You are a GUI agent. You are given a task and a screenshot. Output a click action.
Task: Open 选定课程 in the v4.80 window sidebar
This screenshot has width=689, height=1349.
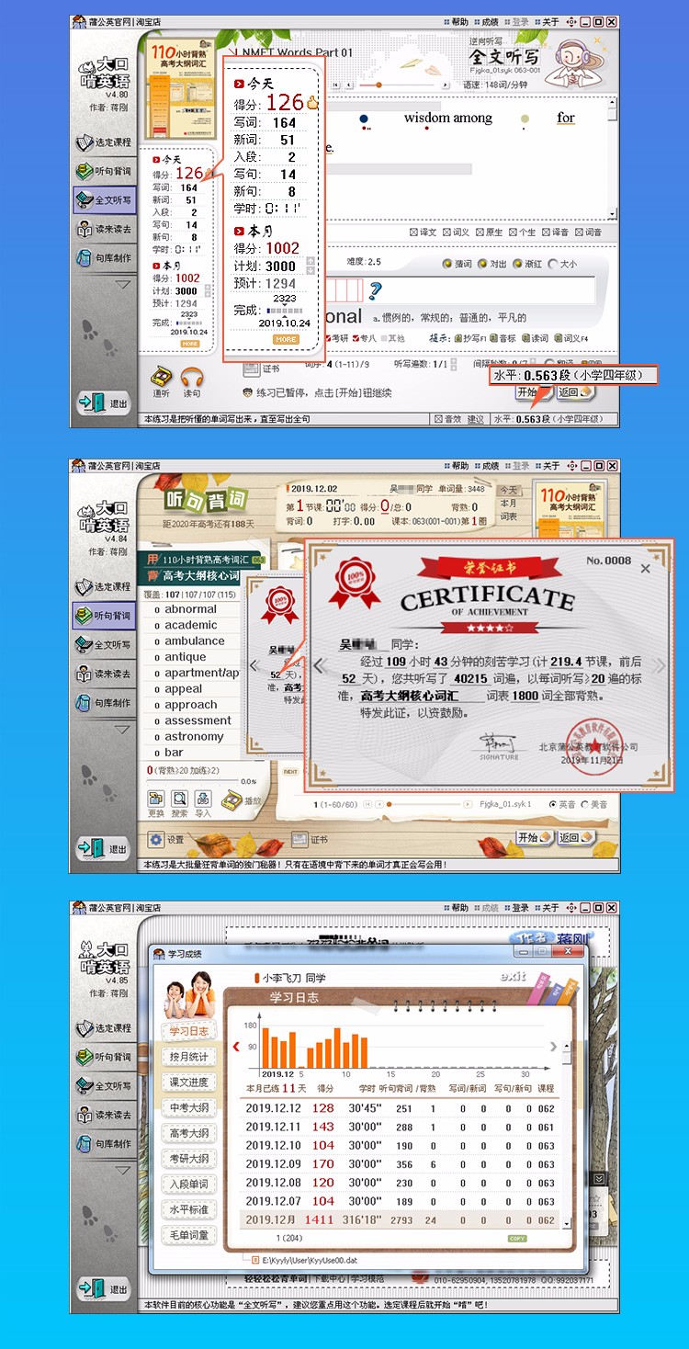[x=104, y=142]
